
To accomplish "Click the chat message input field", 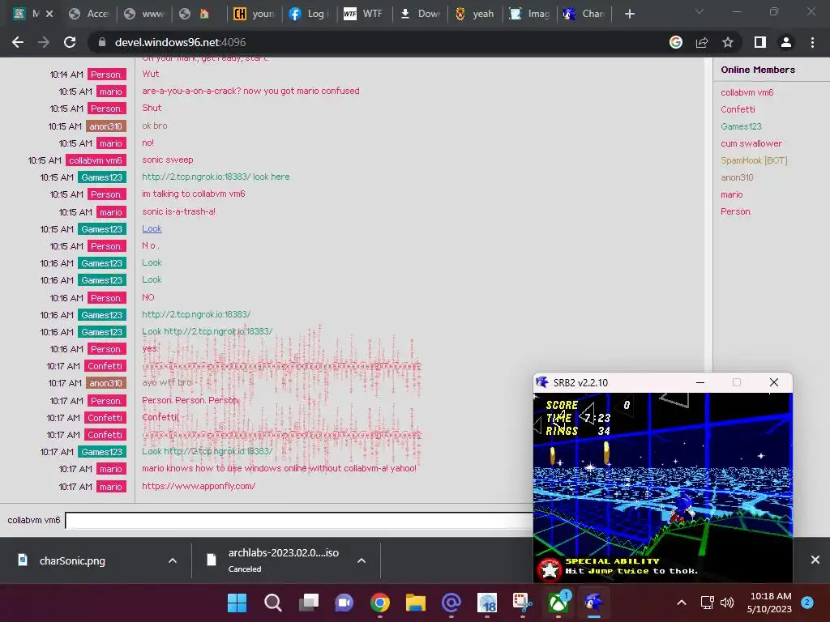I will click(x=299, y=520).
